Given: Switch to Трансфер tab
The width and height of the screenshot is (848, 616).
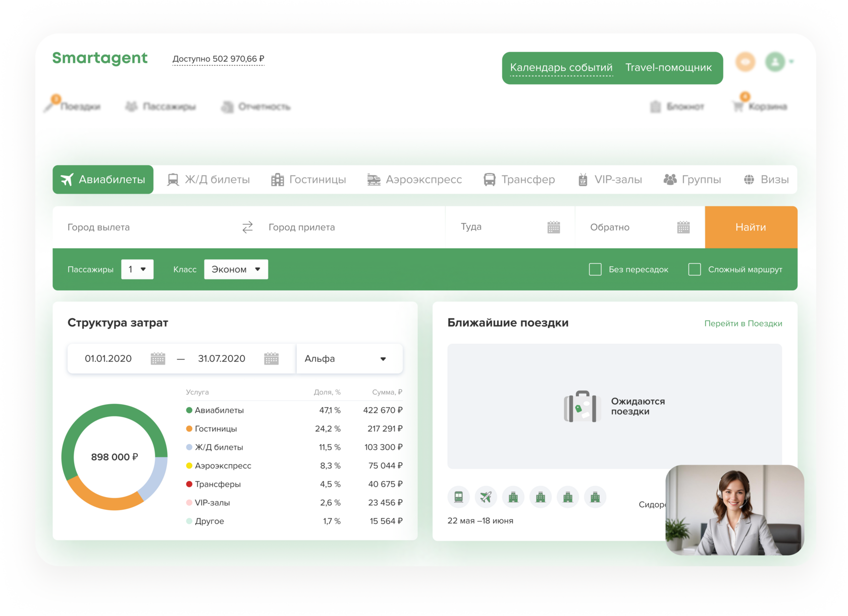Looking at the screenshot, I should (x=519, y=179).
